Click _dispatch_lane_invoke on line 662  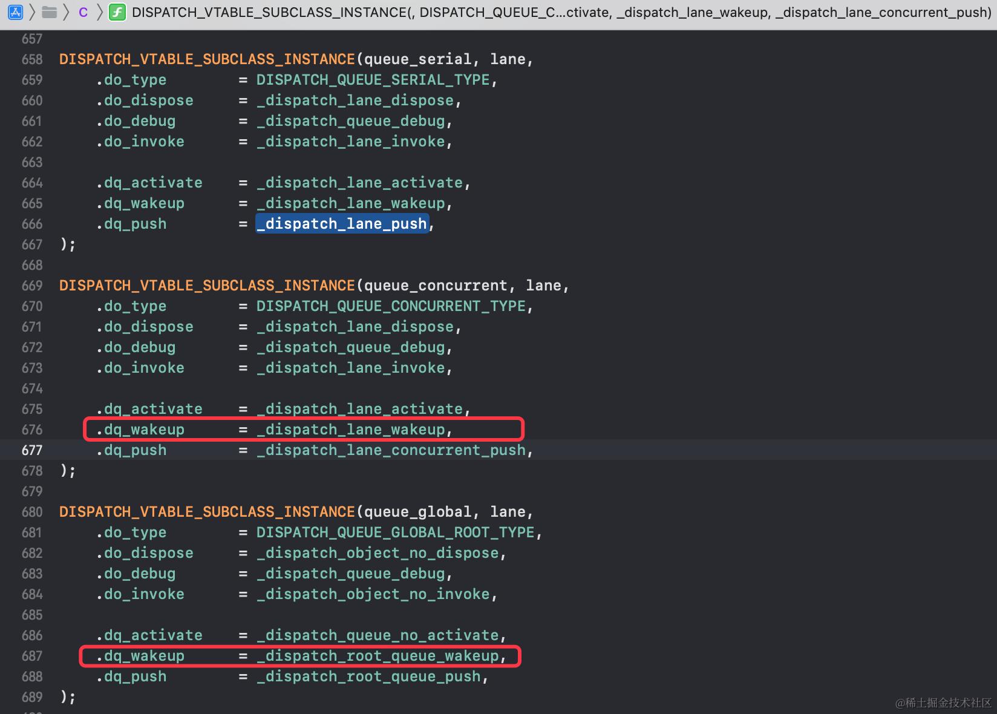[350, 142]
